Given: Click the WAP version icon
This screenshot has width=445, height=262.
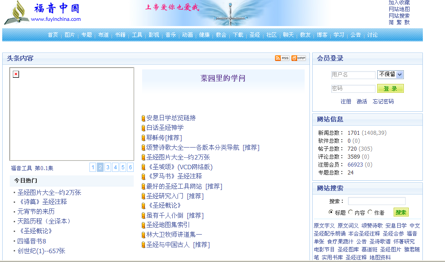Looking at the screenshot, I should (x=298, y=58).
